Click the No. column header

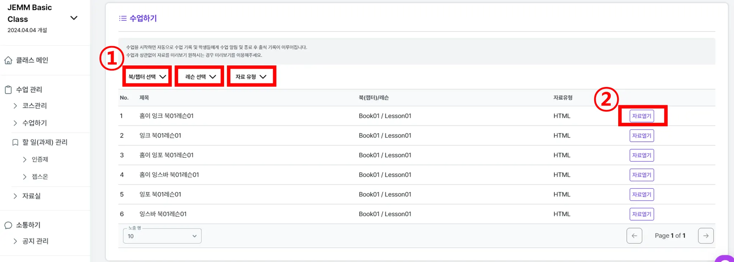[x=124, y=98]
